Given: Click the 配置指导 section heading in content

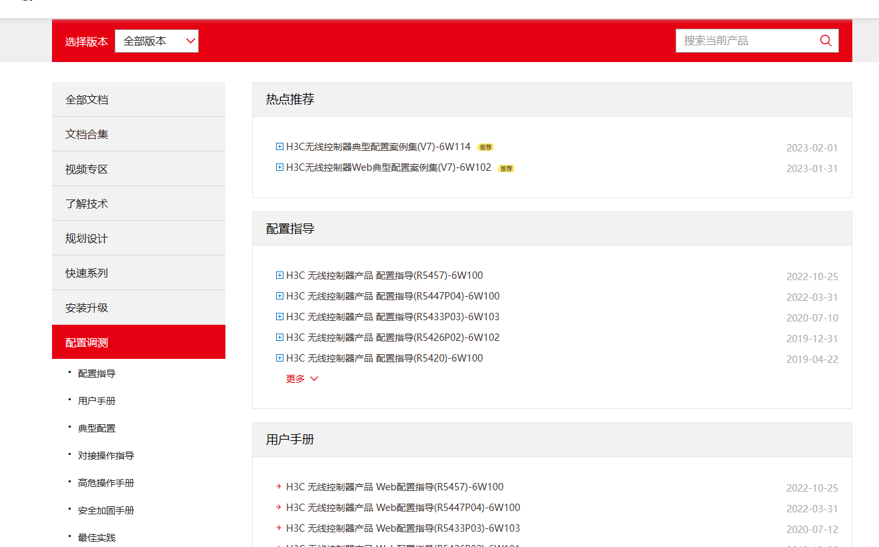Looking at the screenshot, I should click(x=290, y=229).
